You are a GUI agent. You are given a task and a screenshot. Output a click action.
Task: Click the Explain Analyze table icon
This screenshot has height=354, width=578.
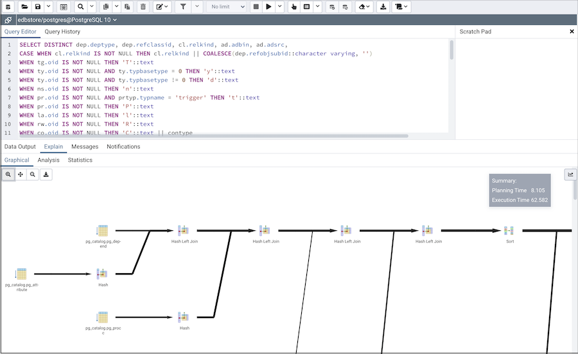306,6
